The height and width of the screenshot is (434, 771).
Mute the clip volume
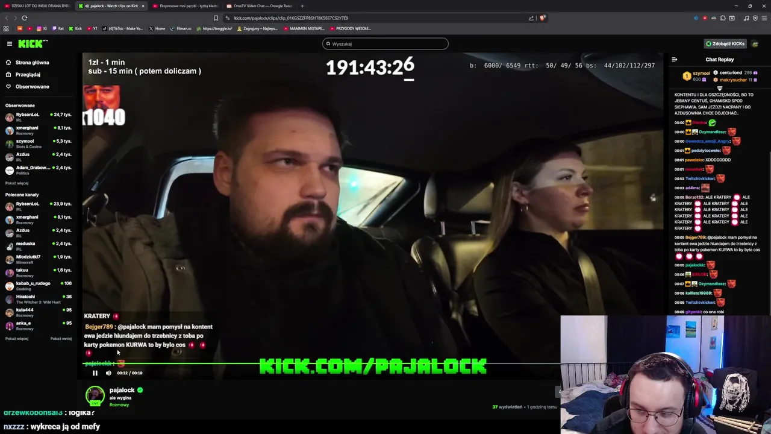pos(108,373)
